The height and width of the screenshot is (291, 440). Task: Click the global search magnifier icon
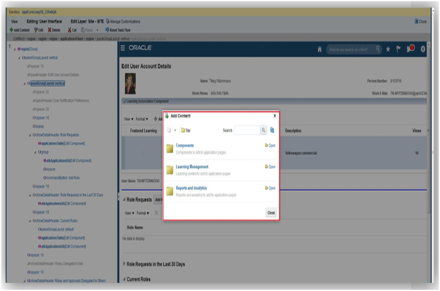tap(378, 49)
